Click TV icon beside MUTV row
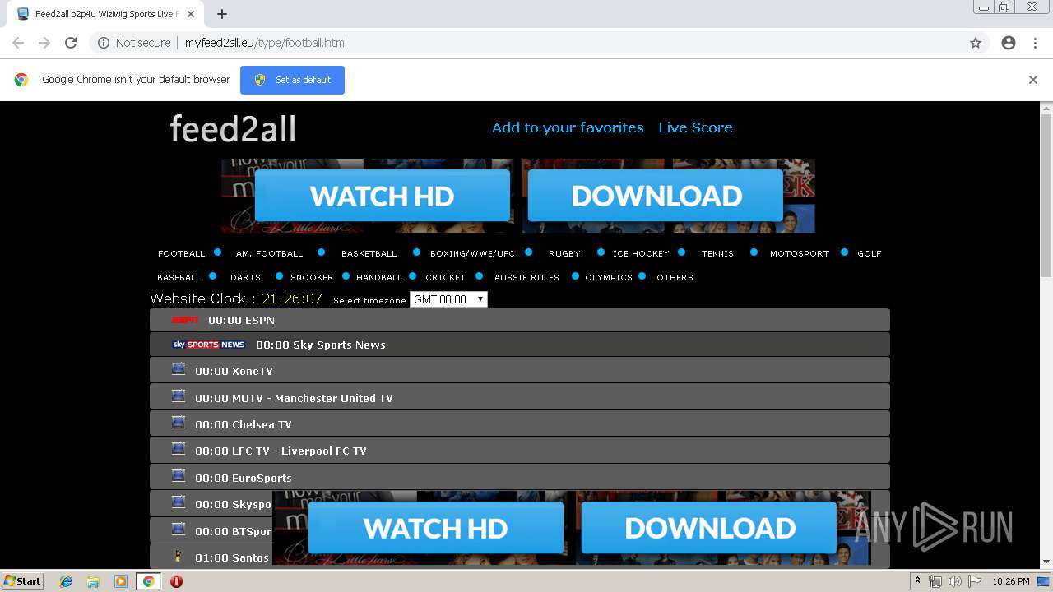Viewport: 1053px width, 592px height. point(179,396)
